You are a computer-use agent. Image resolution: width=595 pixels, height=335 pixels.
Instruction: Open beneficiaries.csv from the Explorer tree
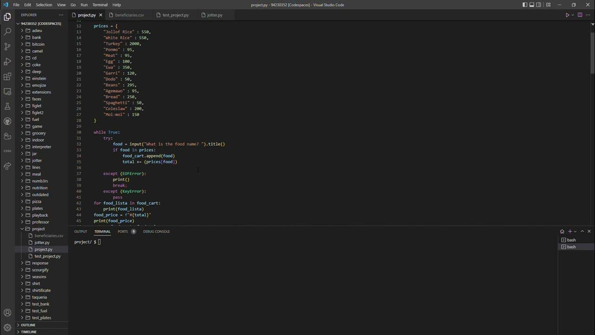coord(49,235)
